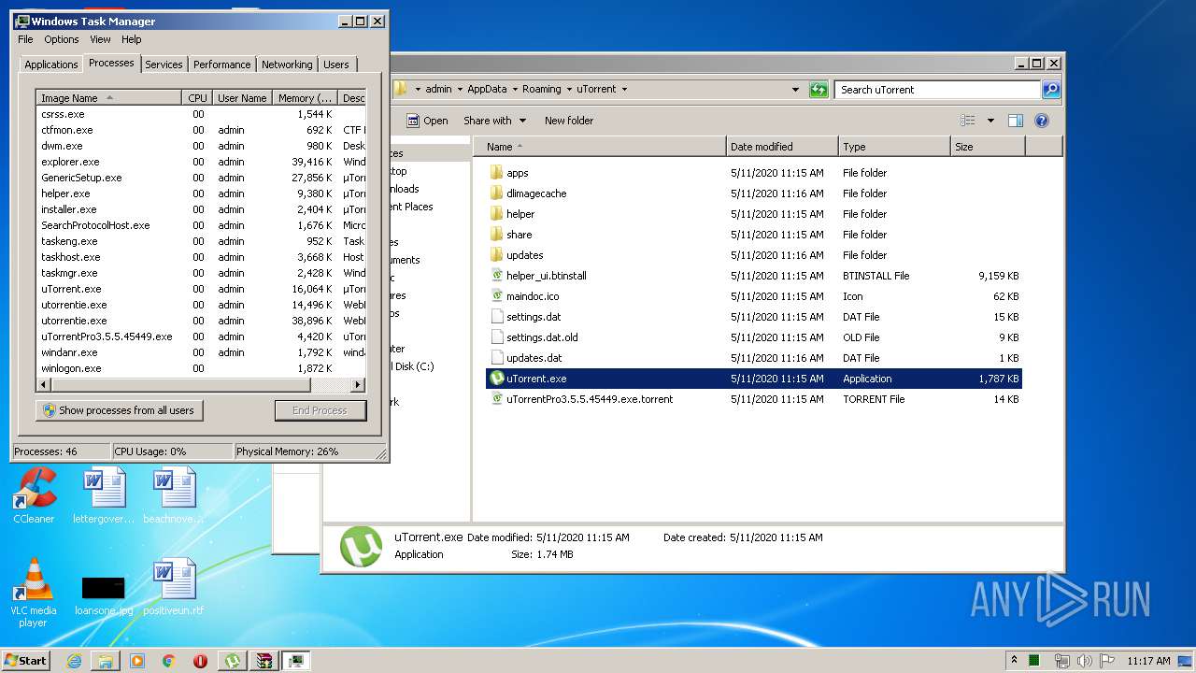This screenshot has height=673, width=1196.
Task: Click the Explorer search magnifier icon
Action: point(1051,90)
